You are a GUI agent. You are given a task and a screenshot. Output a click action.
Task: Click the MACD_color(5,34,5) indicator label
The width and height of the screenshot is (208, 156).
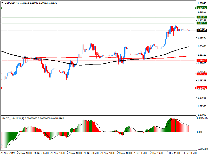[13, 118]
